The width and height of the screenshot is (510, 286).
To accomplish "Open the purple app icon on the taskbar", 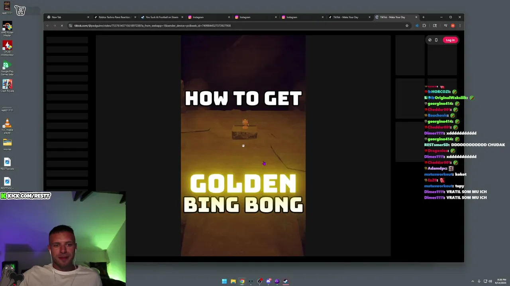I will (277, 281).
